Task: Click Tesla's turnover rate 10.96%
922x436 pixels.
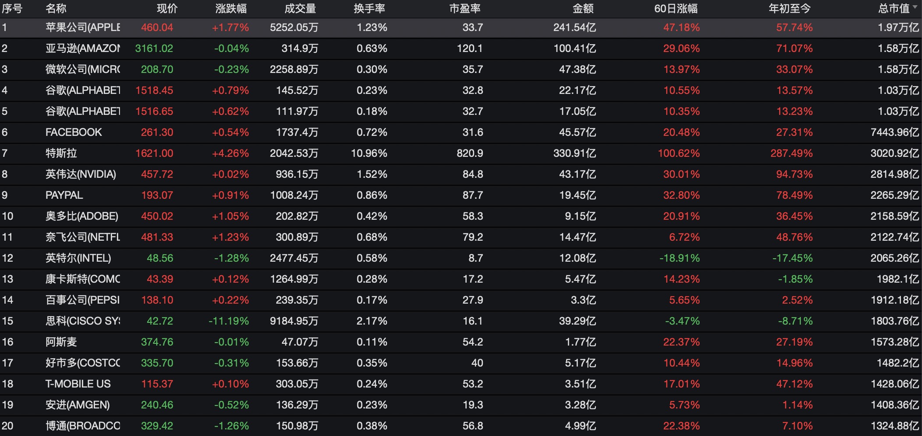Action: pos(369,153)
